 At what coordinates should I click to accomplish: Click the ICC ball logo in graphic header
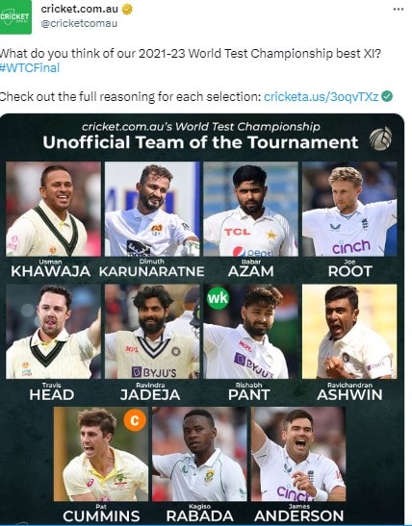[381, 138]
